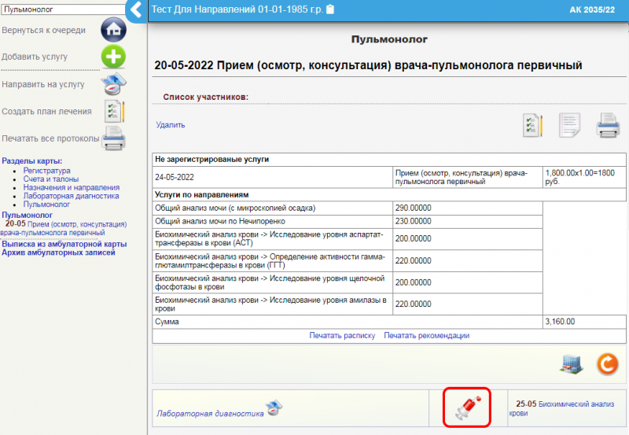Click the home icon to return to queue

(x=114, y=31)
